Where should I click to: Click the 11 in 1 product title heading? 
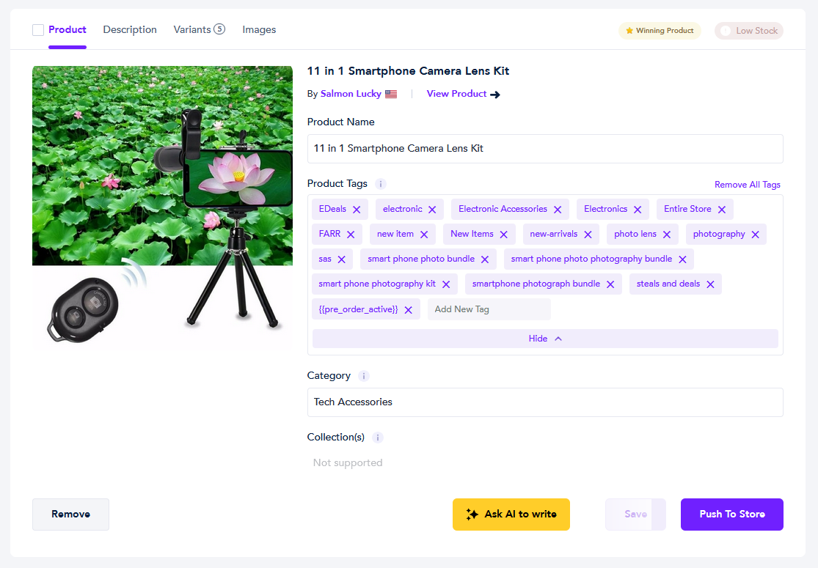(408, 71)
